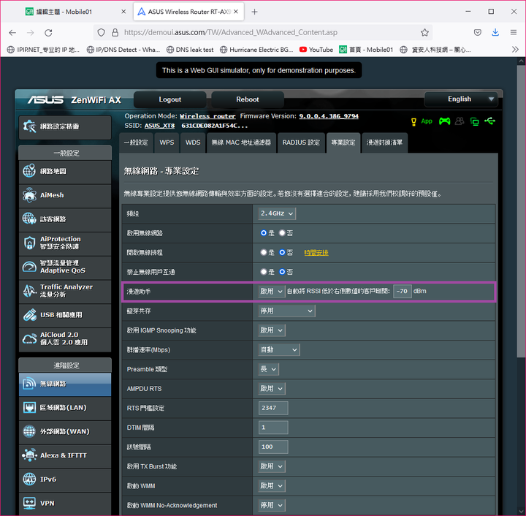This screenshot has height=516, width=526.
Task: Open Guest Network sidebar icon
Action: [x=29, y=219]
